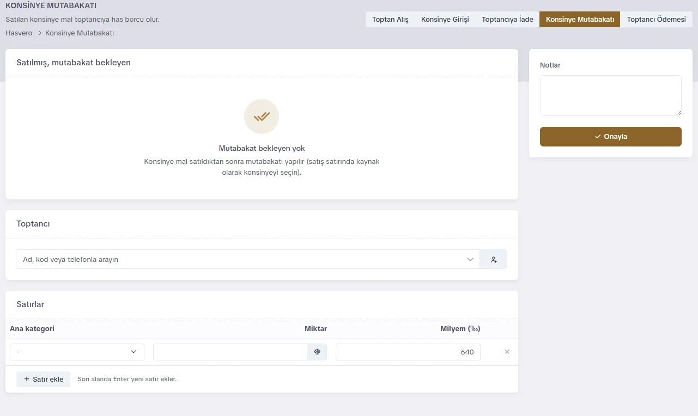Click the "Toptancı" section heading
Viewport: 698px width, 416px height.
[33, 224]
